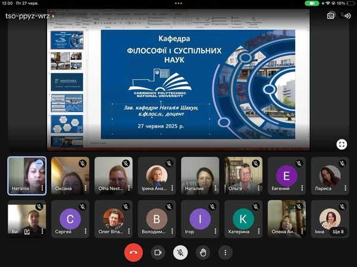Image resolution: width=357 pixels, height=267 pixels.
Task: Select Катерина's participant tile
Action: click(243, 219)
